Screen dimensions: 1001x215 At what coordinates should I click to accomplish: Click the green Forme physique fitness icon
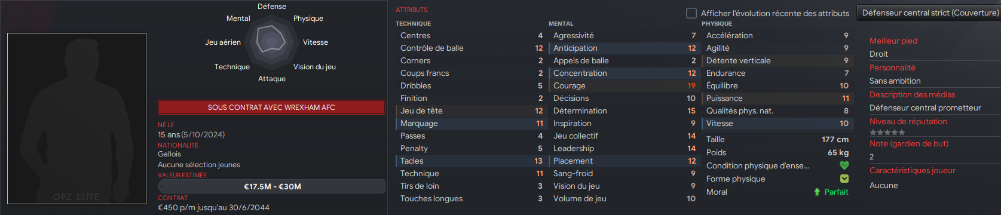click(x=844, y=179)
